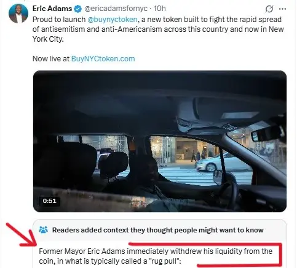The image size is (297, 268).
Task: Open the Grok explain-post icon
Action: click(269, 9)
